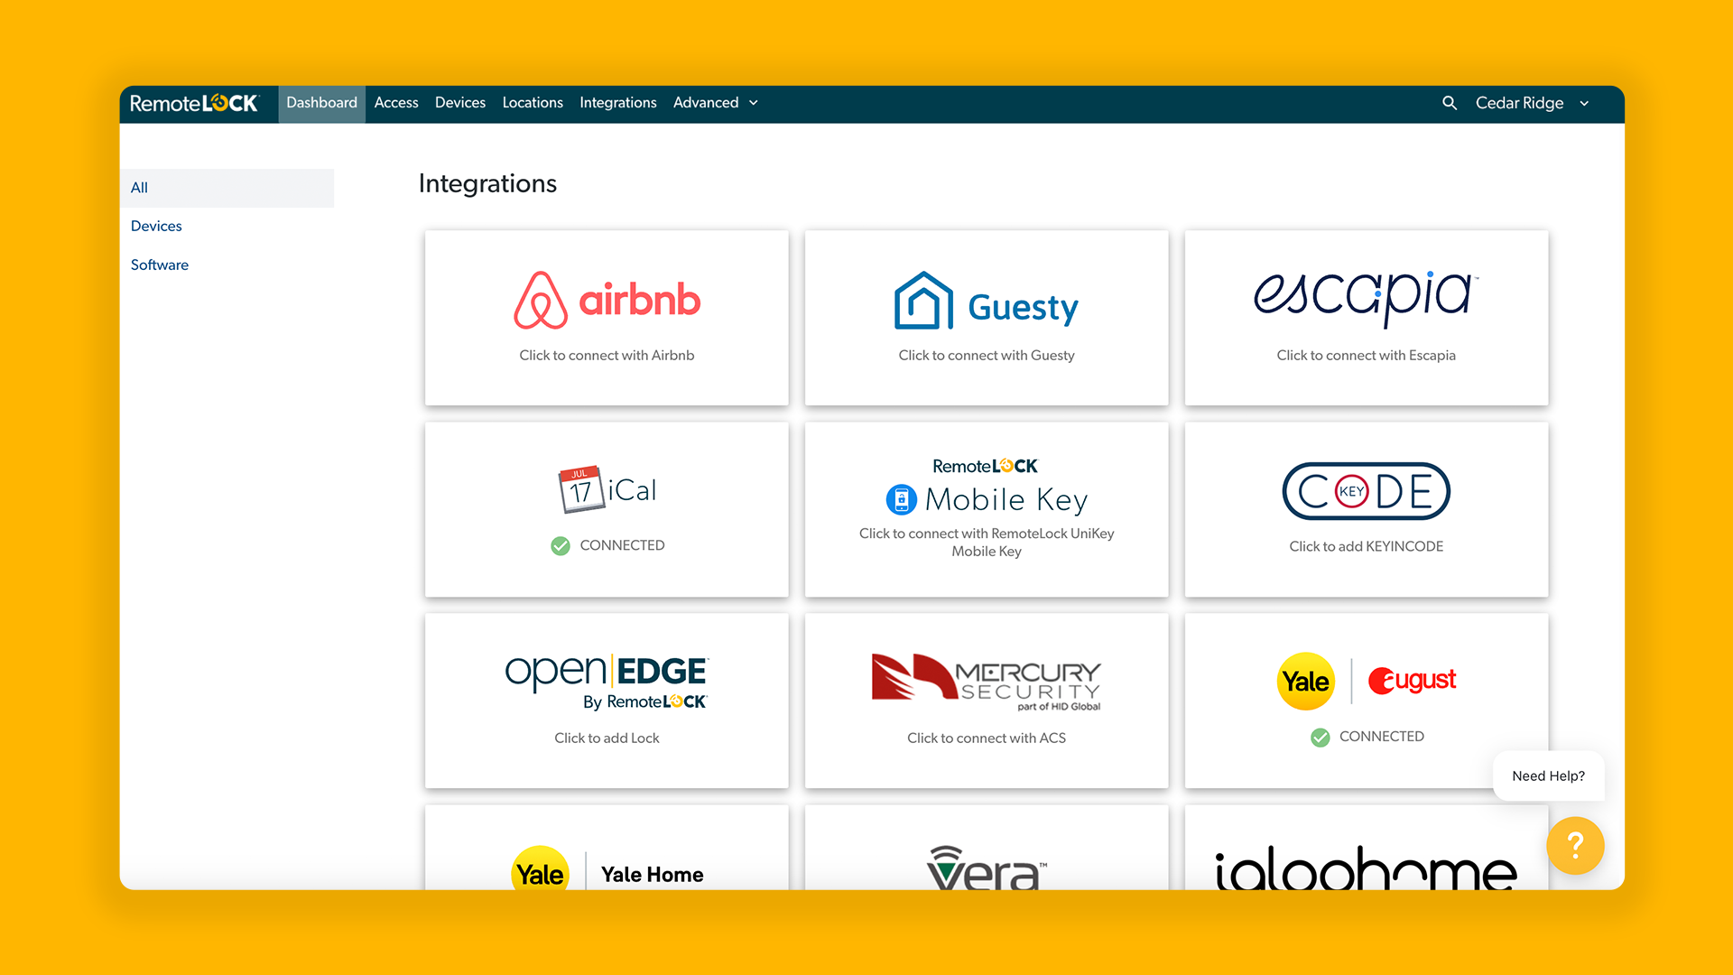Screen dimensions: 1733x975
Task: Open the OpenEdge add lock card
Action: point(607,701)
